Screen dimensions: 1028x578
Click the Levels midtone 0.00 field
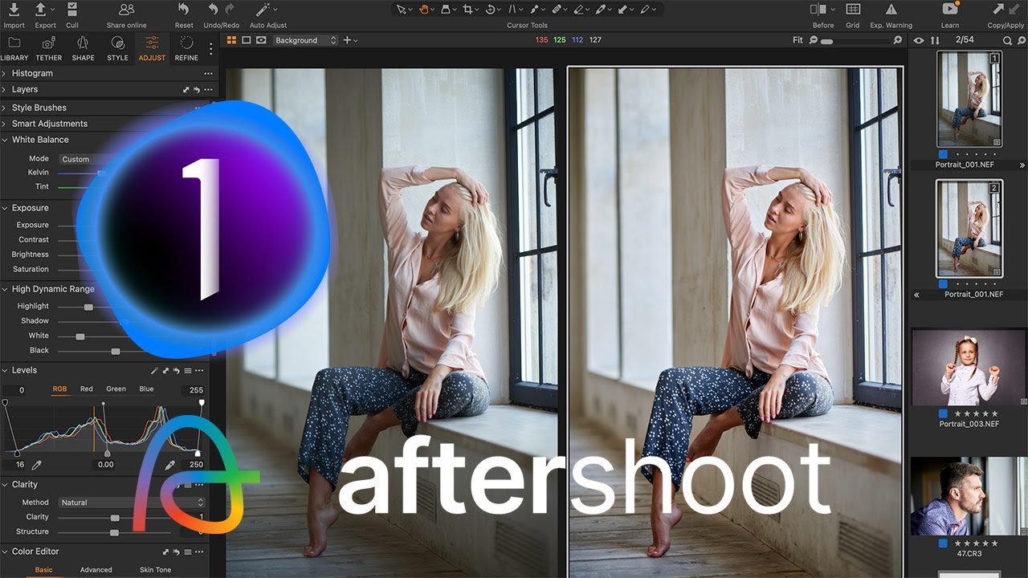point(106,465)
